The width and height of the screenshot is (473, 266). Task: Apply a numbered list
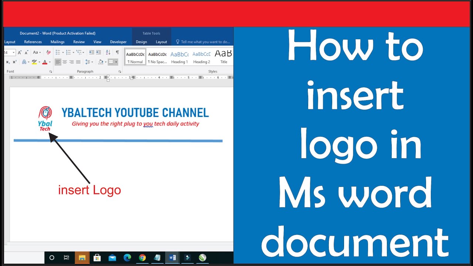68,52
